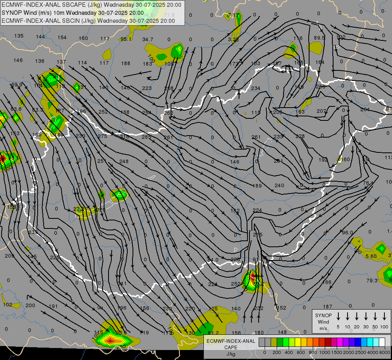The width and height of the screenshot is (392, 360).
Task: Click the map value '81.2'
Action: [x=213, y=333]
